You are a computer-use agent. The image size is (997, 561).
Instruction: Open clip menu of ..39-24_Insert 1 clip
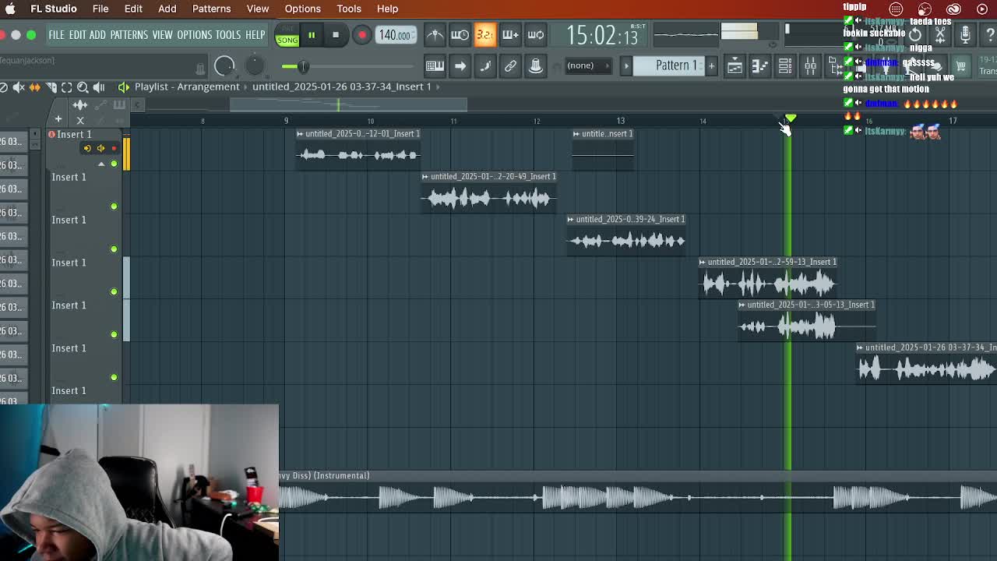click(572, 220)
